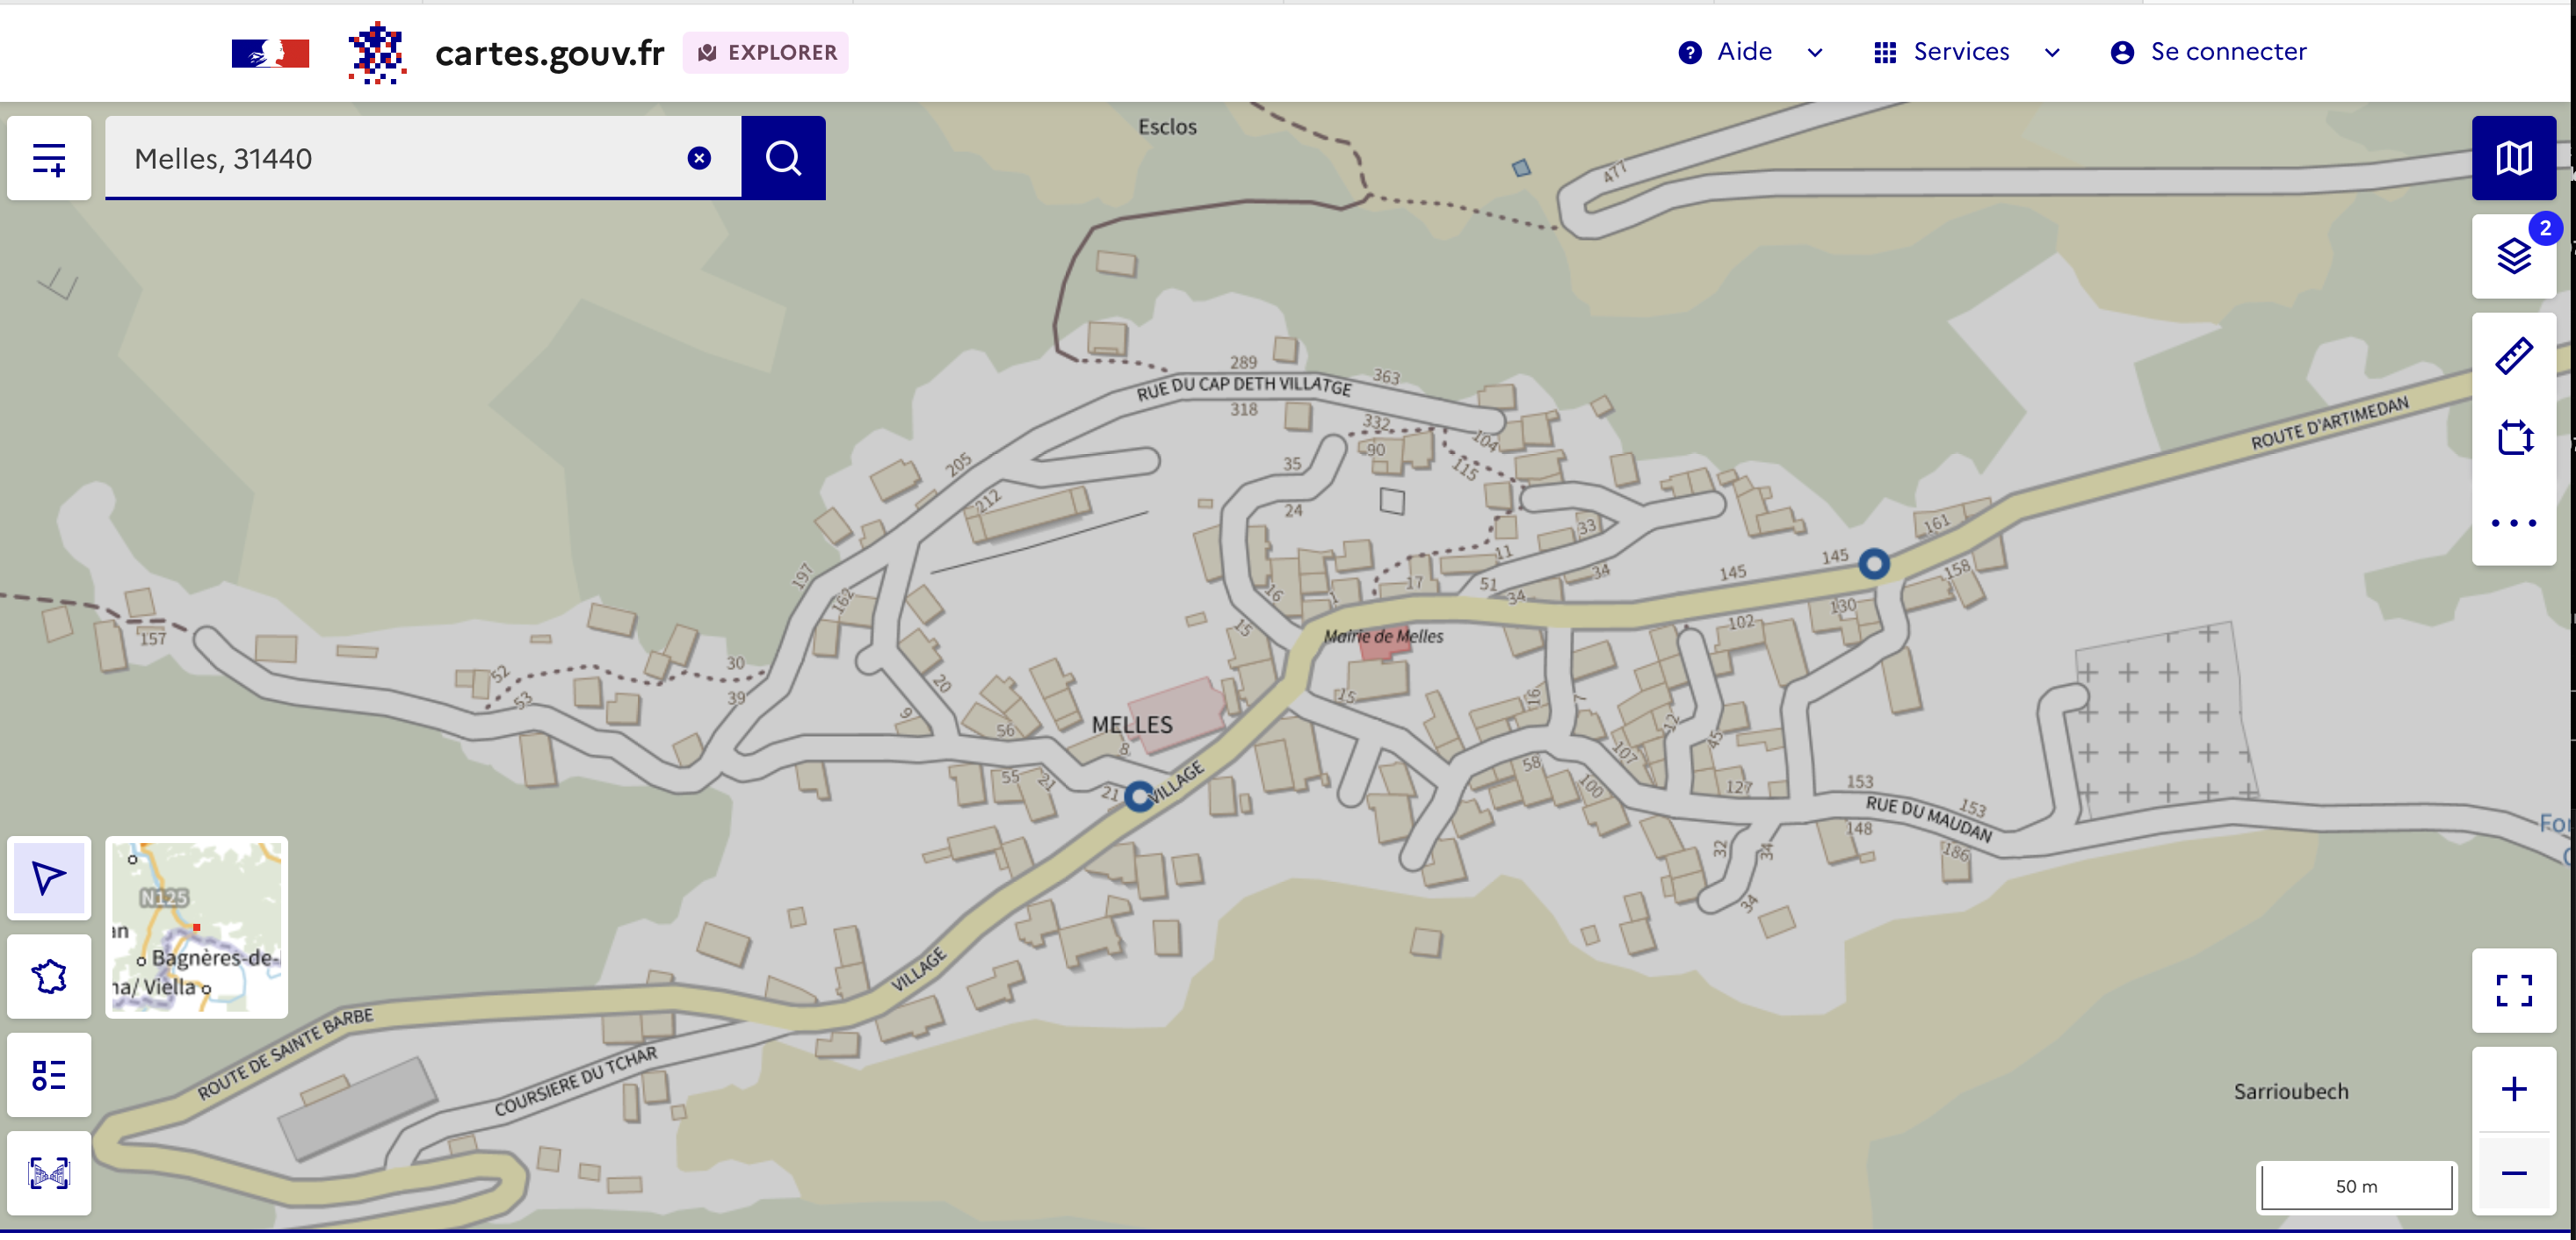Click the RUE DU CAP DETH VILLATGE label

pos(1243,386)
